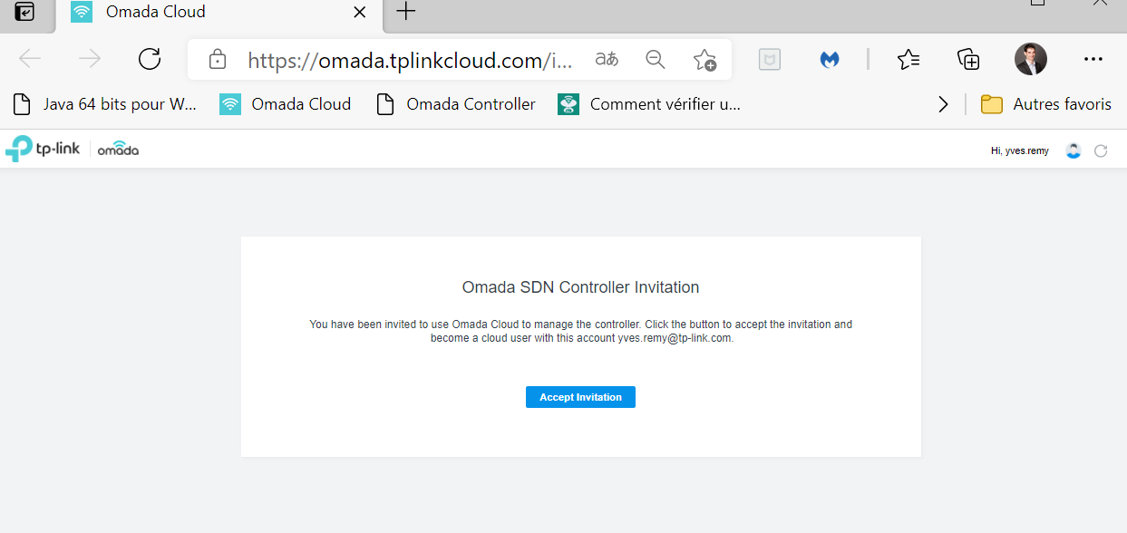The height and width of the screenshot is (533, 1127).
Task: Open a new browser tab
Action: click(x=406, y=12)
